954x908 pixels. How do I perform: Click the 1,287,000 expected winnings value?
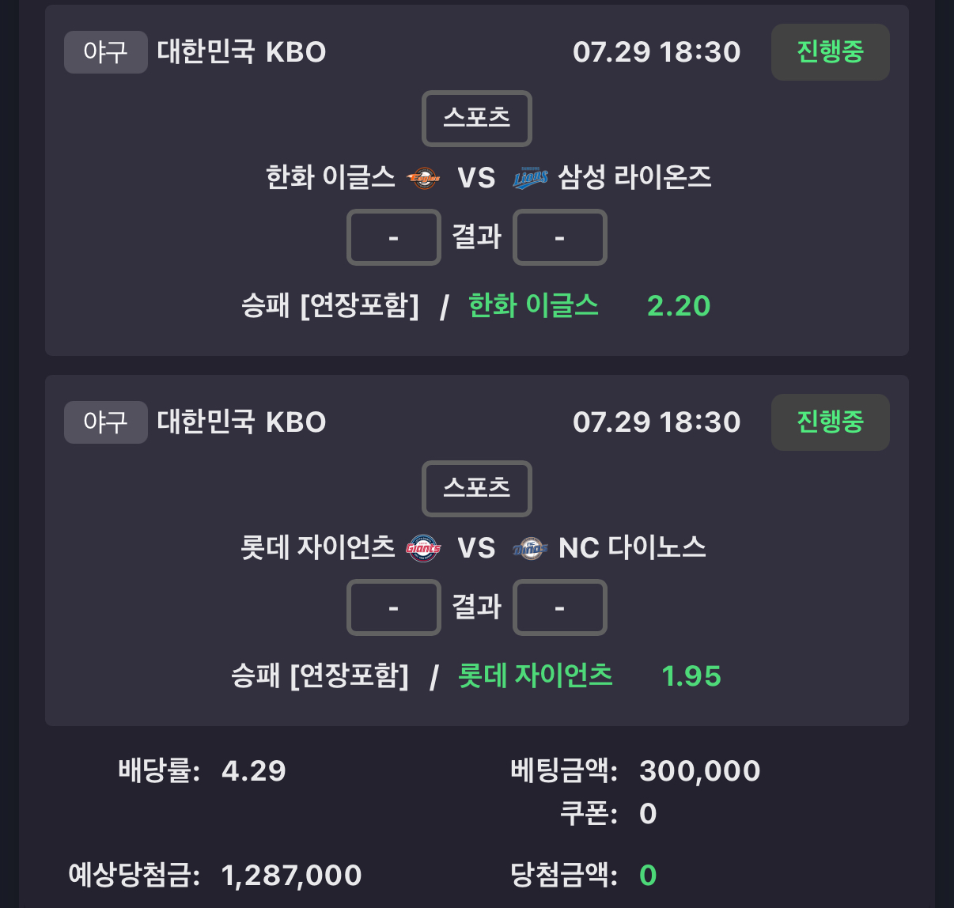(292, 876)
